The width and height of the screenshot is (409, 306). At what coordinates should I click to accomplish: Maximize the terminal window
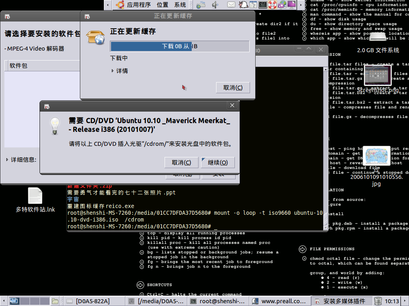(x=309, y=49)
